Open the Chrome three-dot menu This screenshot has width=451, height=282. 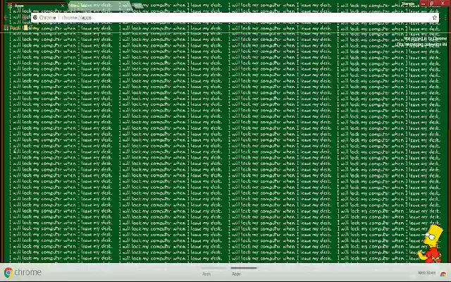pyautogui.click(x=445, y=18)
